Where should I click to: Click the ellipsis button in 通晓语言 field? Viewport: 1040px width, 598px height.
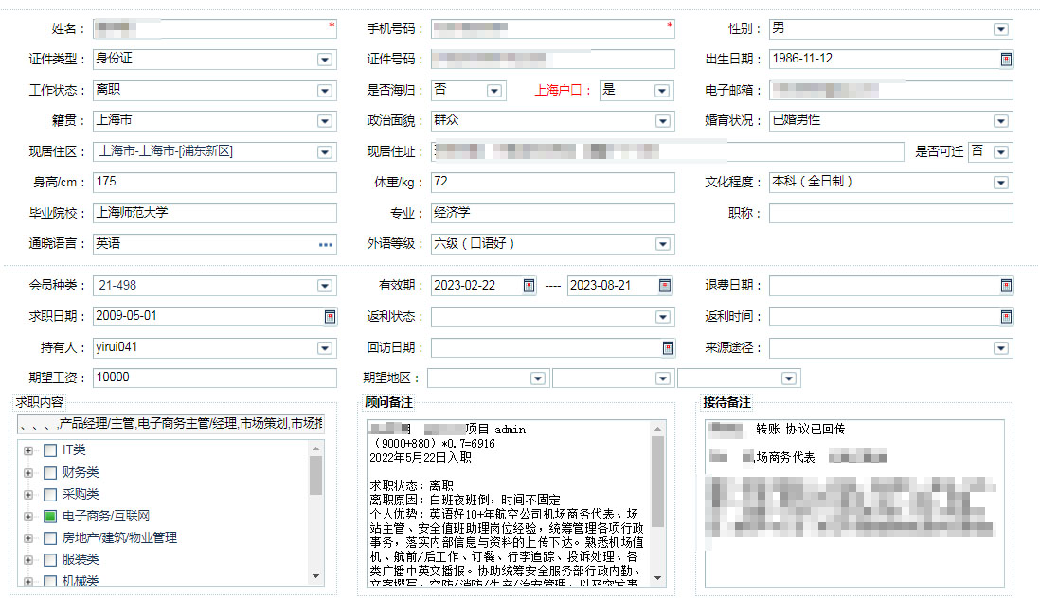point(326,244)
